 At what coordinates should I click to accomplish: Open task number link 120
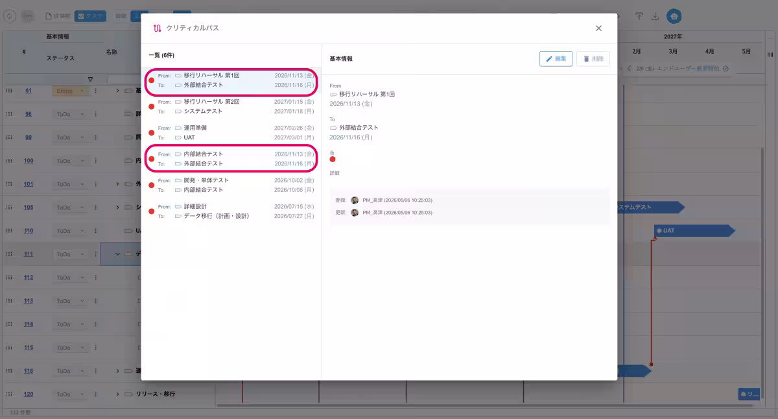click(x=29, y=394)
